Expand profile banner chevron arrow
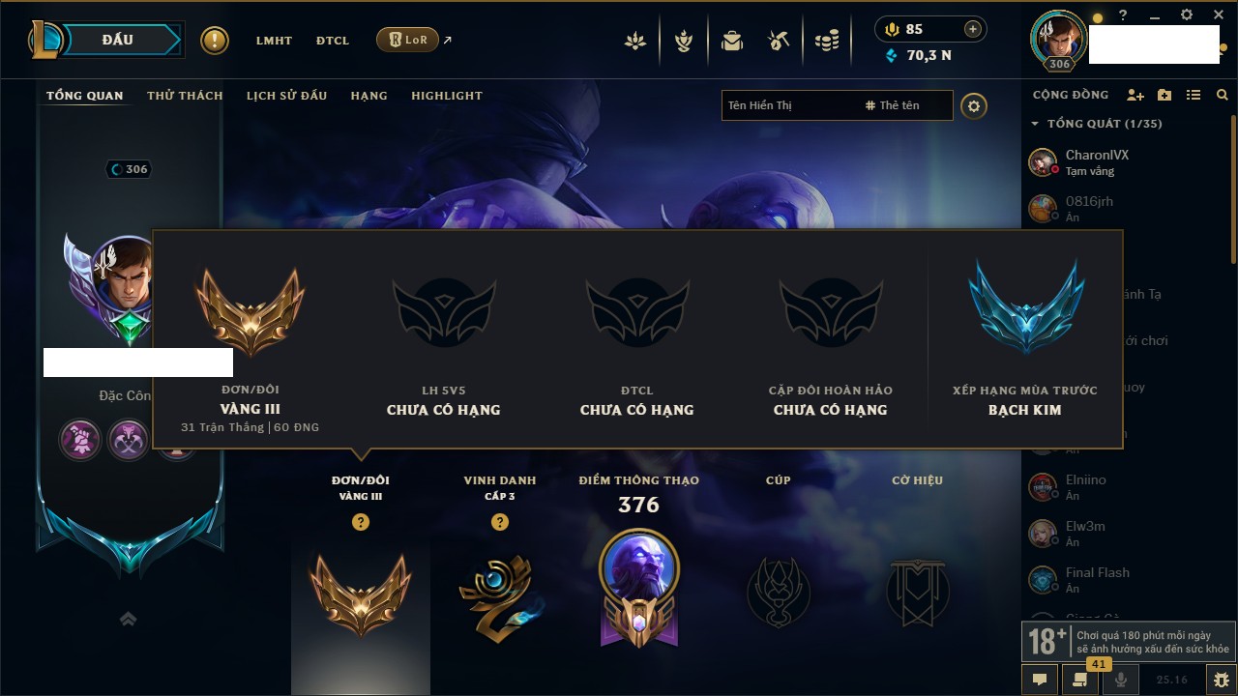1238x696 pixels. coord(129,619)
